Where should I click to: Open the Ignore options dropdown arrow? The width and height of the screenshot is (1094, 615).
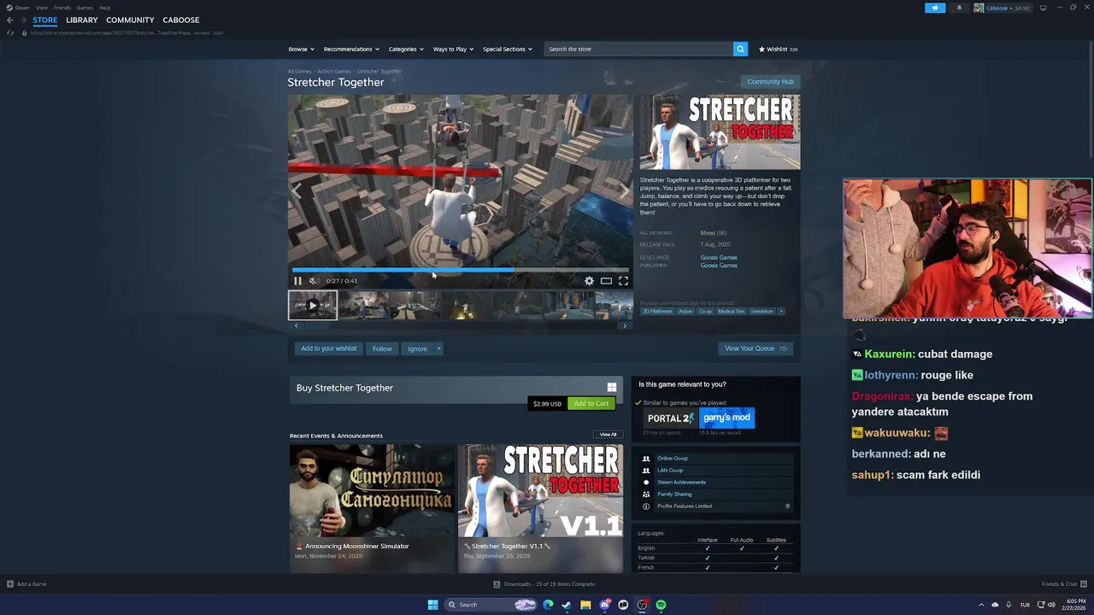click(x=438, y=348)
